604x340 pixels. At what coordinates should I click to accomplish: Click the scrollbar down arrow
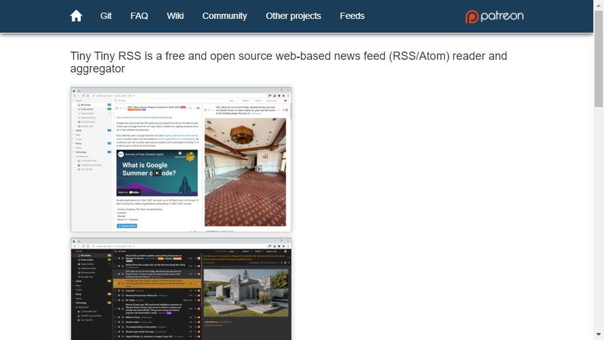[x=598, y=334]
